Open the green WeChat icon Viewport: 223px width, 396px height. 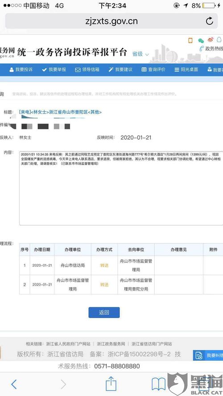(x=201, y=40)
